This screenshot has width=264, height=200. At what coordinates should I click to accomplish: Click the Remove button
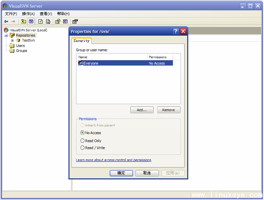click(x=168, y=110)
